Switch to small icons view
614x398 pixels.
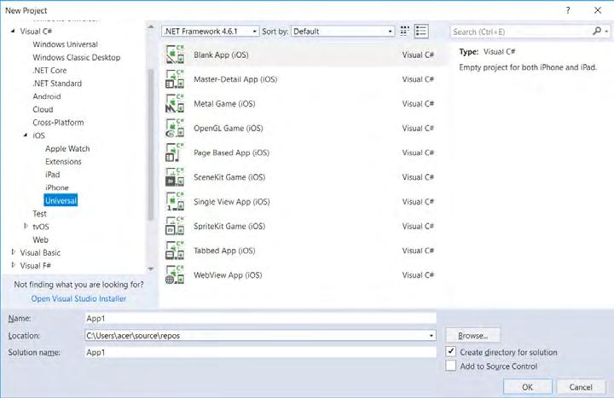point(404,31)
